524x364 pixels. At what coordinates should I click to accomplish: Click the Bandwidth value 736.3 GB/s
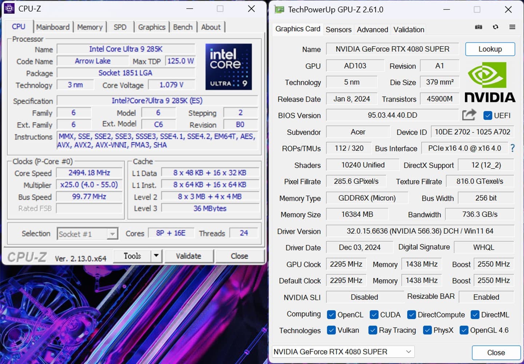point(480,214)
